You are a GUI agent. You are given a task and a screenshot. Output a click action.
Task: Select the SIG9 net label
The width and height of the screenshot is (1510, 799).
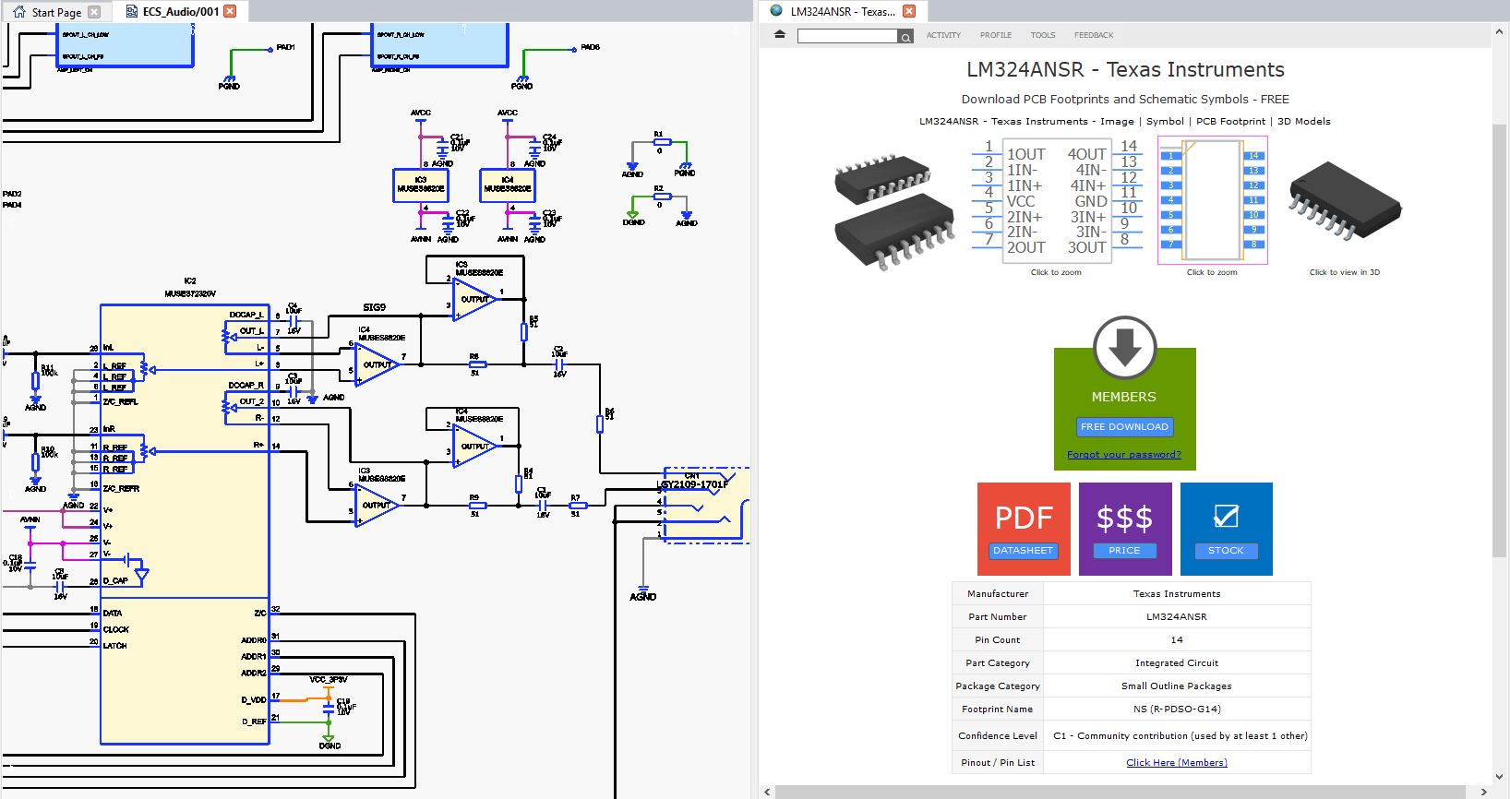coord(374,307)
